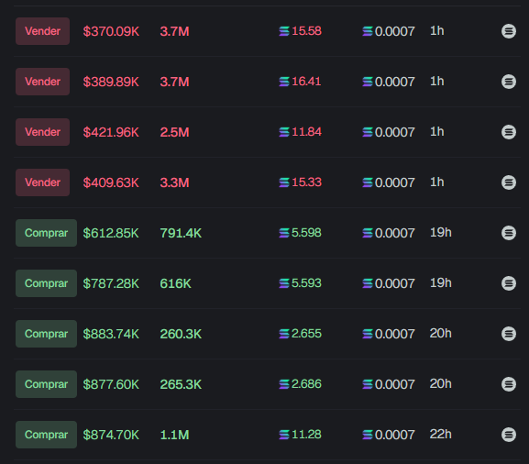Click the round explorer icon in the $409.63K row

click(x=509, y=182)
